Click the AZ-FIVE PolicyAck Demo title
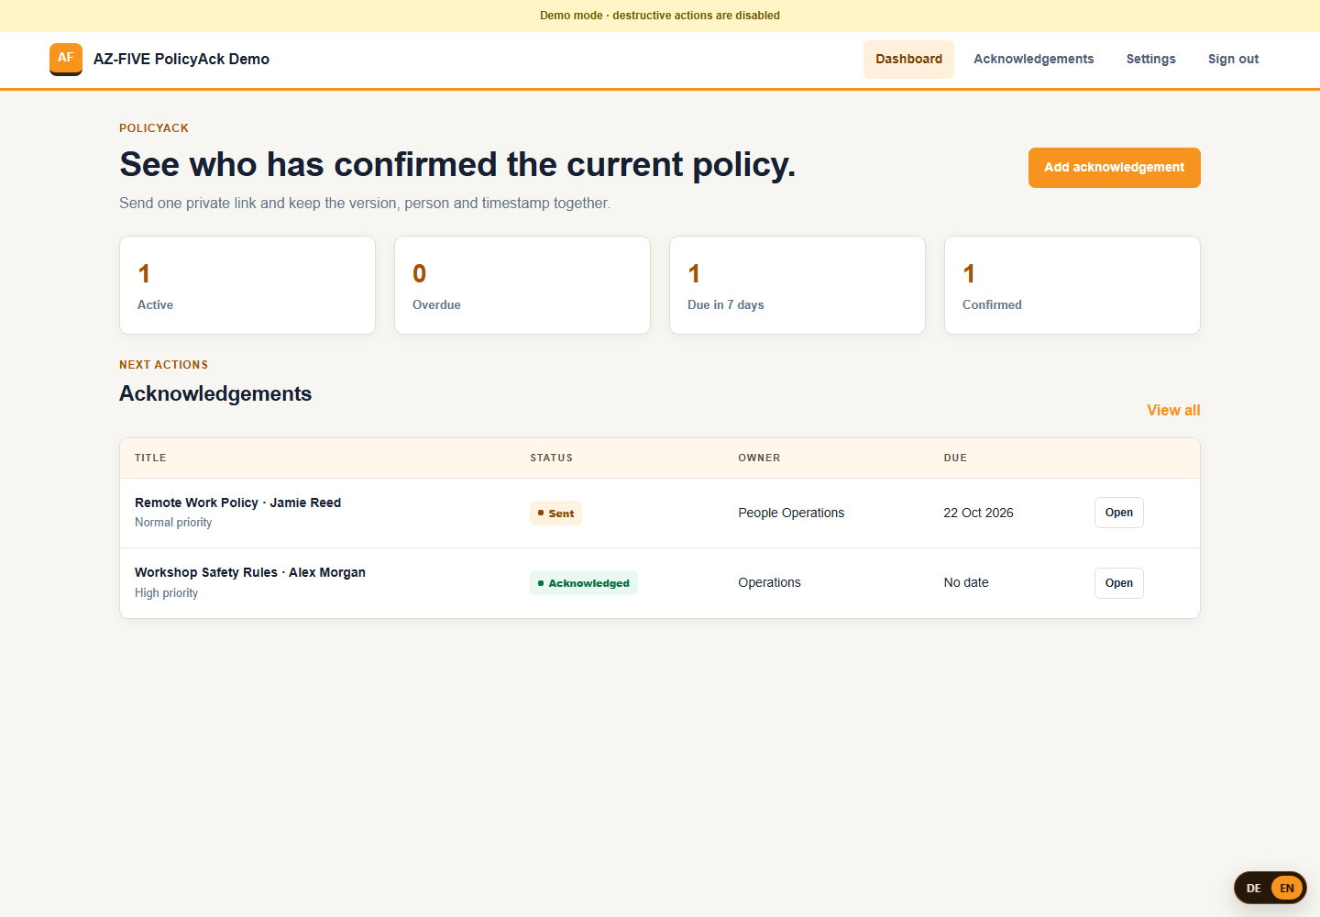Viewport: 1320px width, 917px height. 181,60
